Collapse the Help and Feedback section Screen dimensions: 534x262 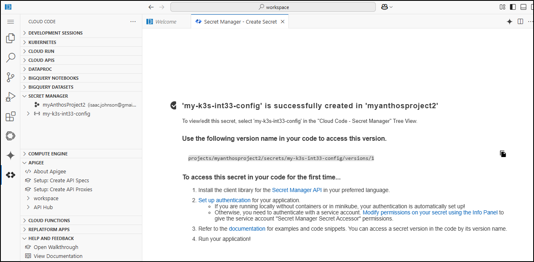pos(81,238)
